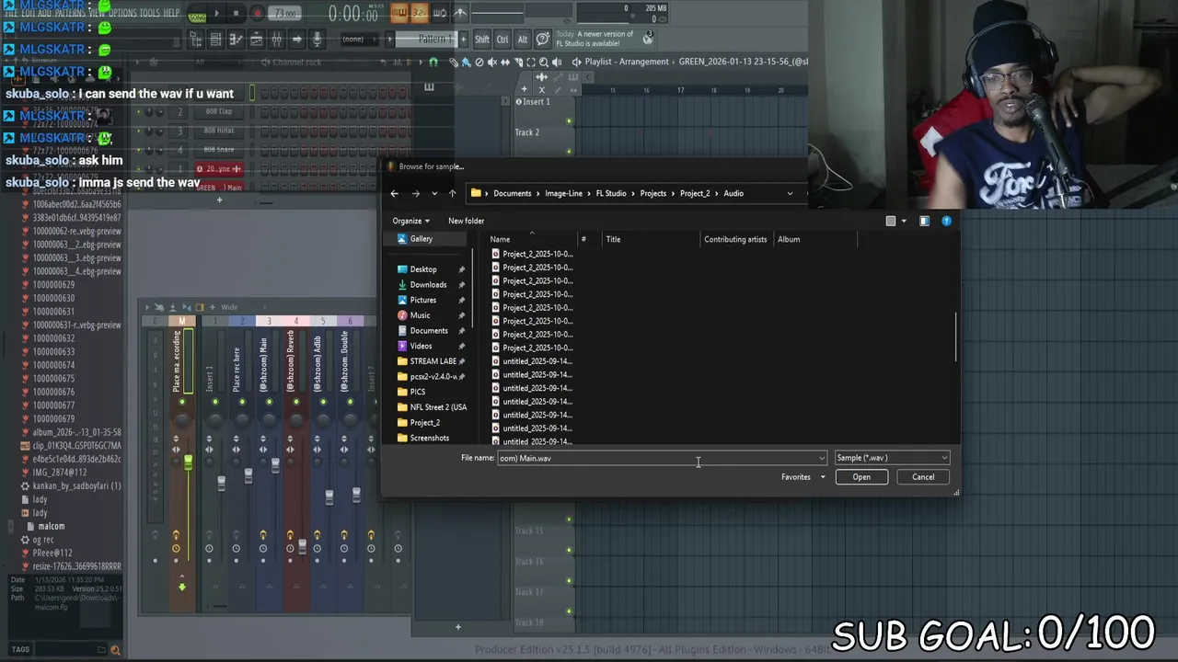Select the Delete tool in the Playlist toolbar
The image size is (1178, 662).
[x=479, y=62]
